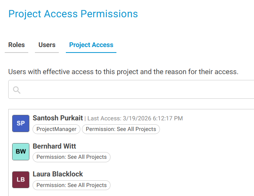Viewport: 254px width, 196px height.
Task: Click the SP avatar for Santosh Purkait
Action: pyautogui.click(x=21, y=123)
